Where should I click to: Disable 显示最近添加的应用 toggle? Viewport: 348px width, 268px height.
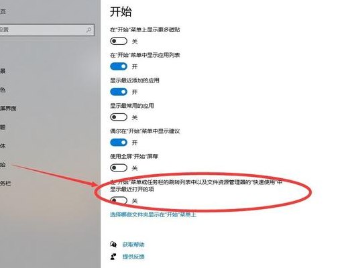pyautogui.click(x=119, y=92)
